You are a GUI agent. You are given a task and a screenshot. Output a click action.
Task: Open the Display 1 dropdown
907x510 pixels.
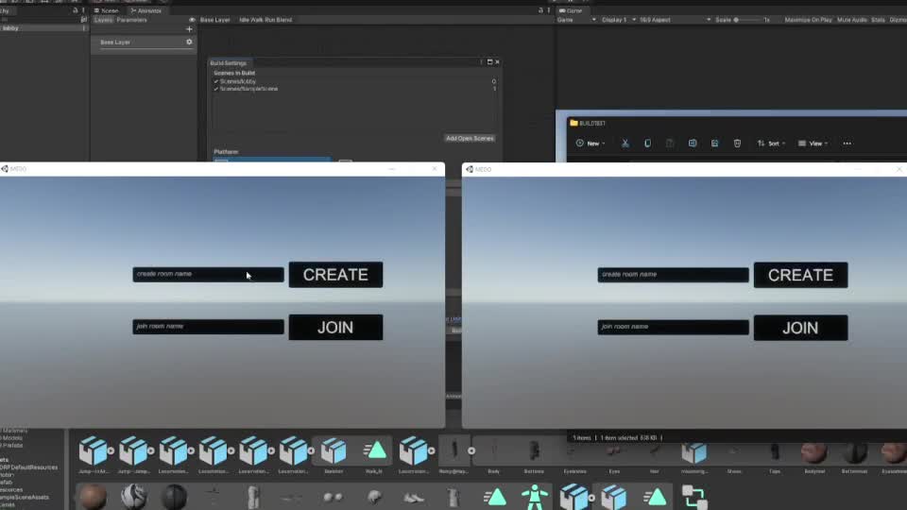click(x=618, y=20)
